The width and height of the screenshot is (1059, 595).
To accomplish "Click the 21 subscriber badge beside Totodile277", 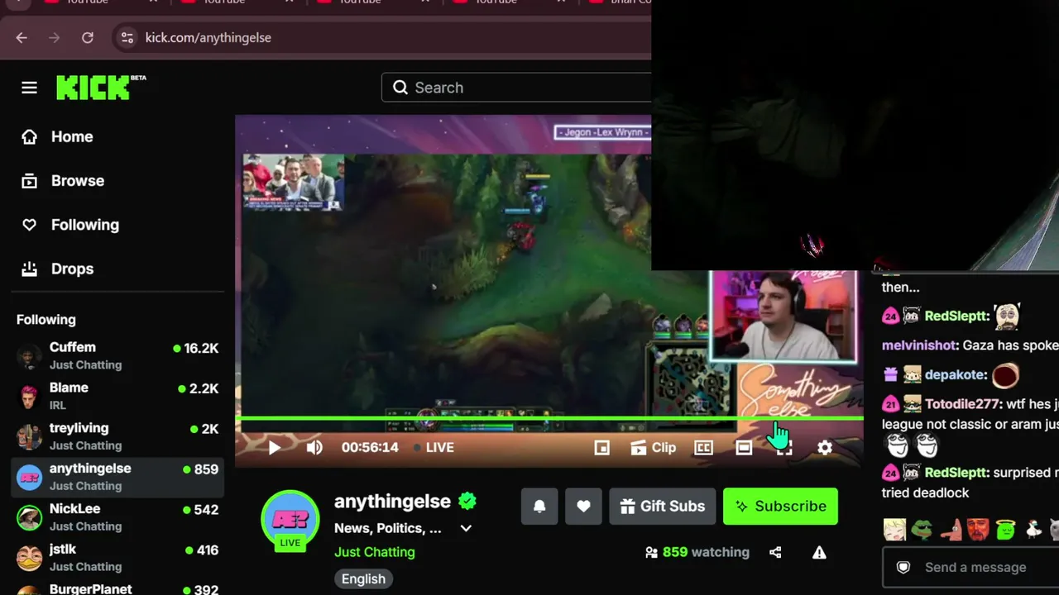I will [x=890, y=404].
